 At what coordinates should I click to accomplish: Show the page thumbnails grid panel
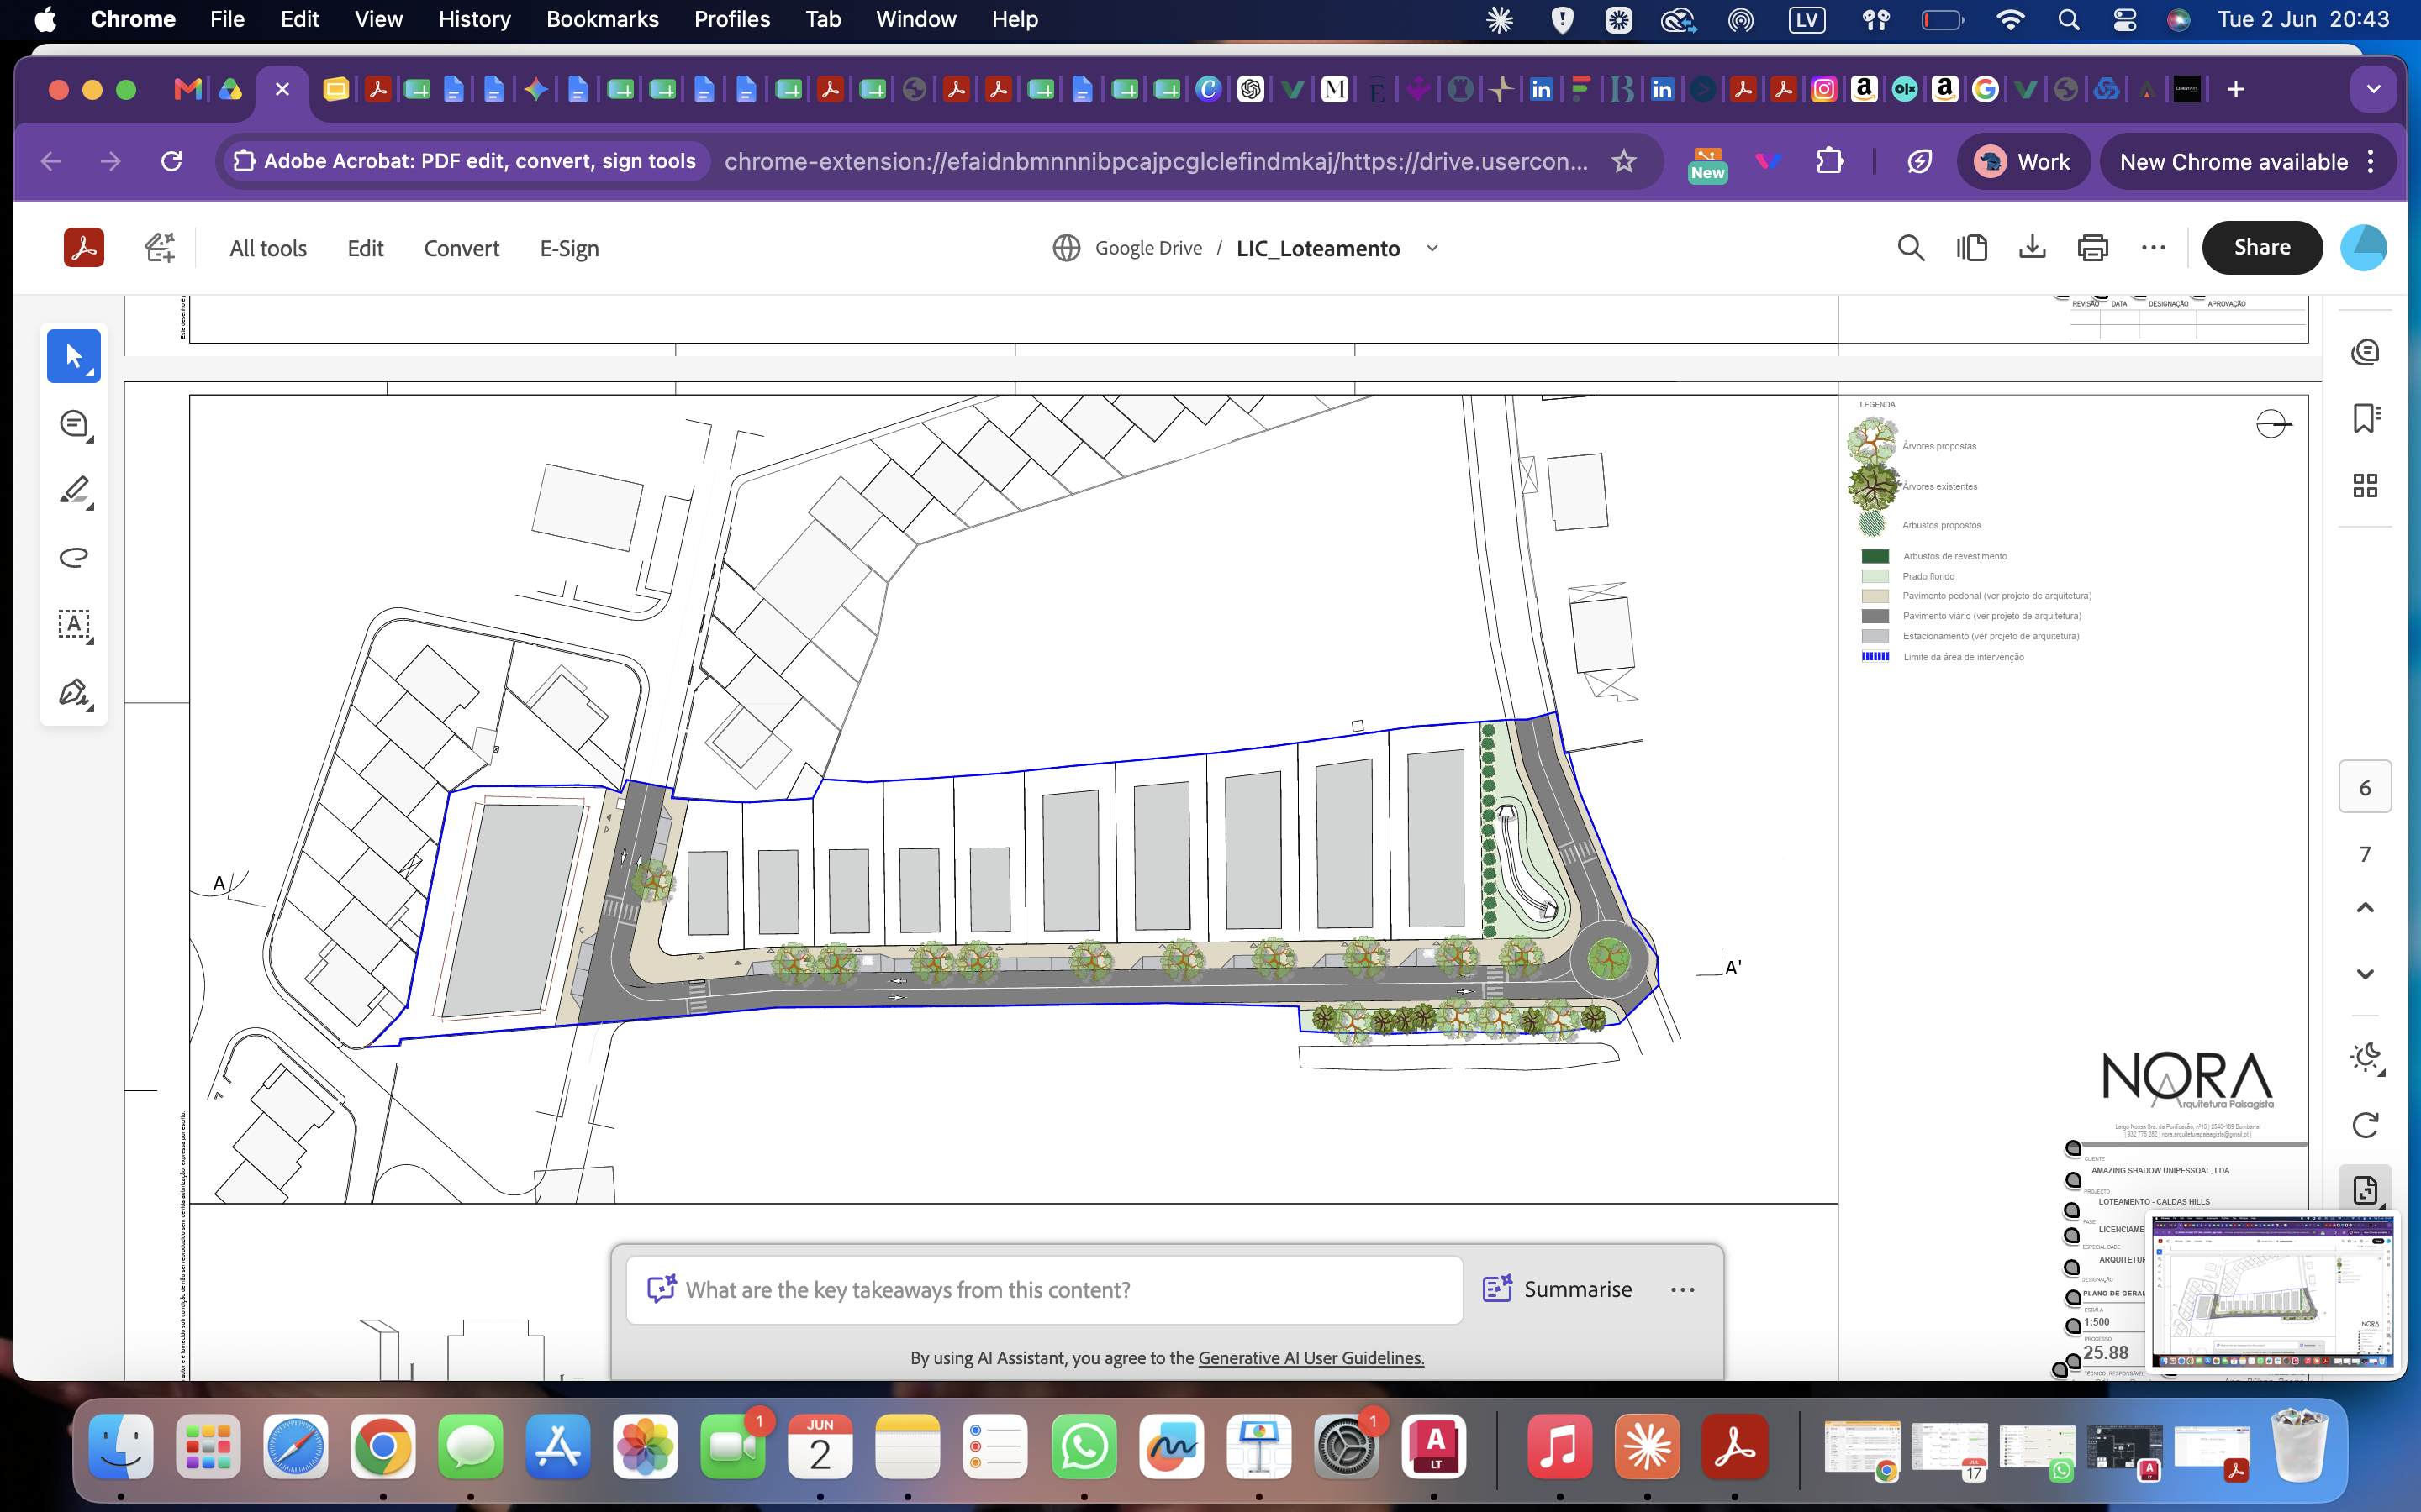(2365, 486)
